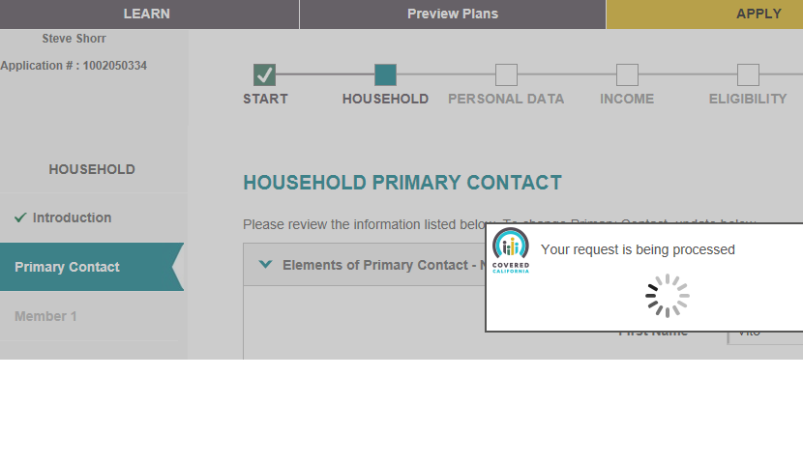This screenshot has width=803, height=464.
Task: Select the ELIGIBILITY step box
Action: pos(748,74)
